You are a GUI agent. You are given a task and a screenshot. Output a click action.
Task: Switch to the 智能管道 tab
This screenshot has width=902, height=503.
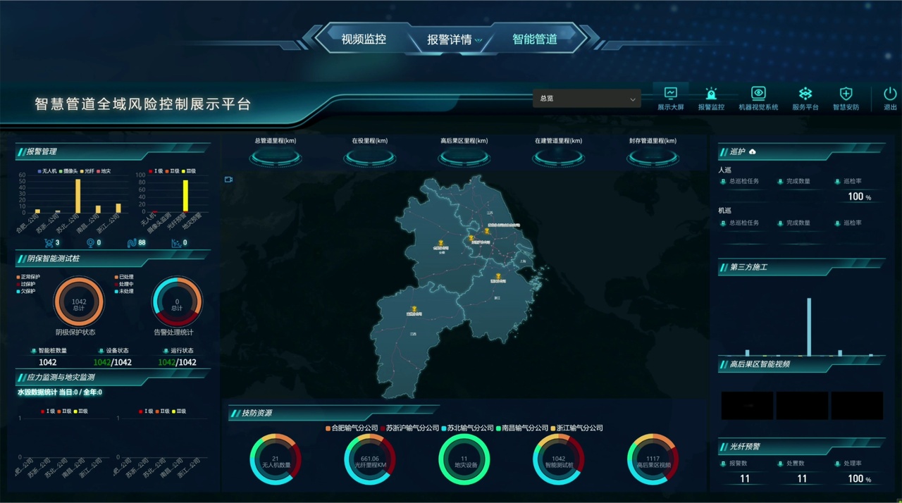tap(534, 39)
